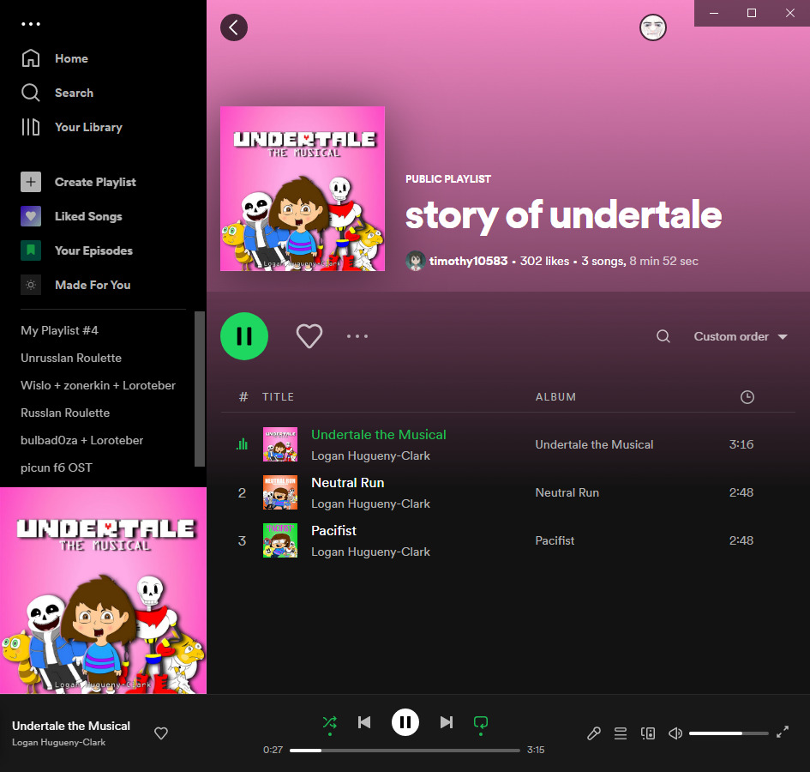810x772 pixels.
Task: Mute the volume speaker icon
Action: (x=675, y=733)
